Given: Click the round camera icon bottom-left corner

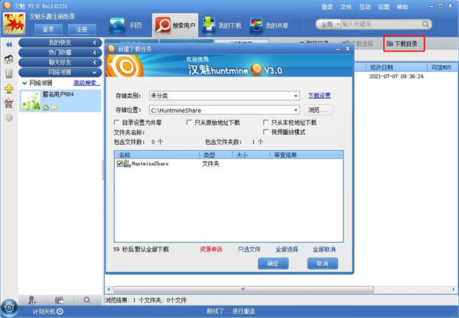Looking at the screenshot, I should pos(9,308).
